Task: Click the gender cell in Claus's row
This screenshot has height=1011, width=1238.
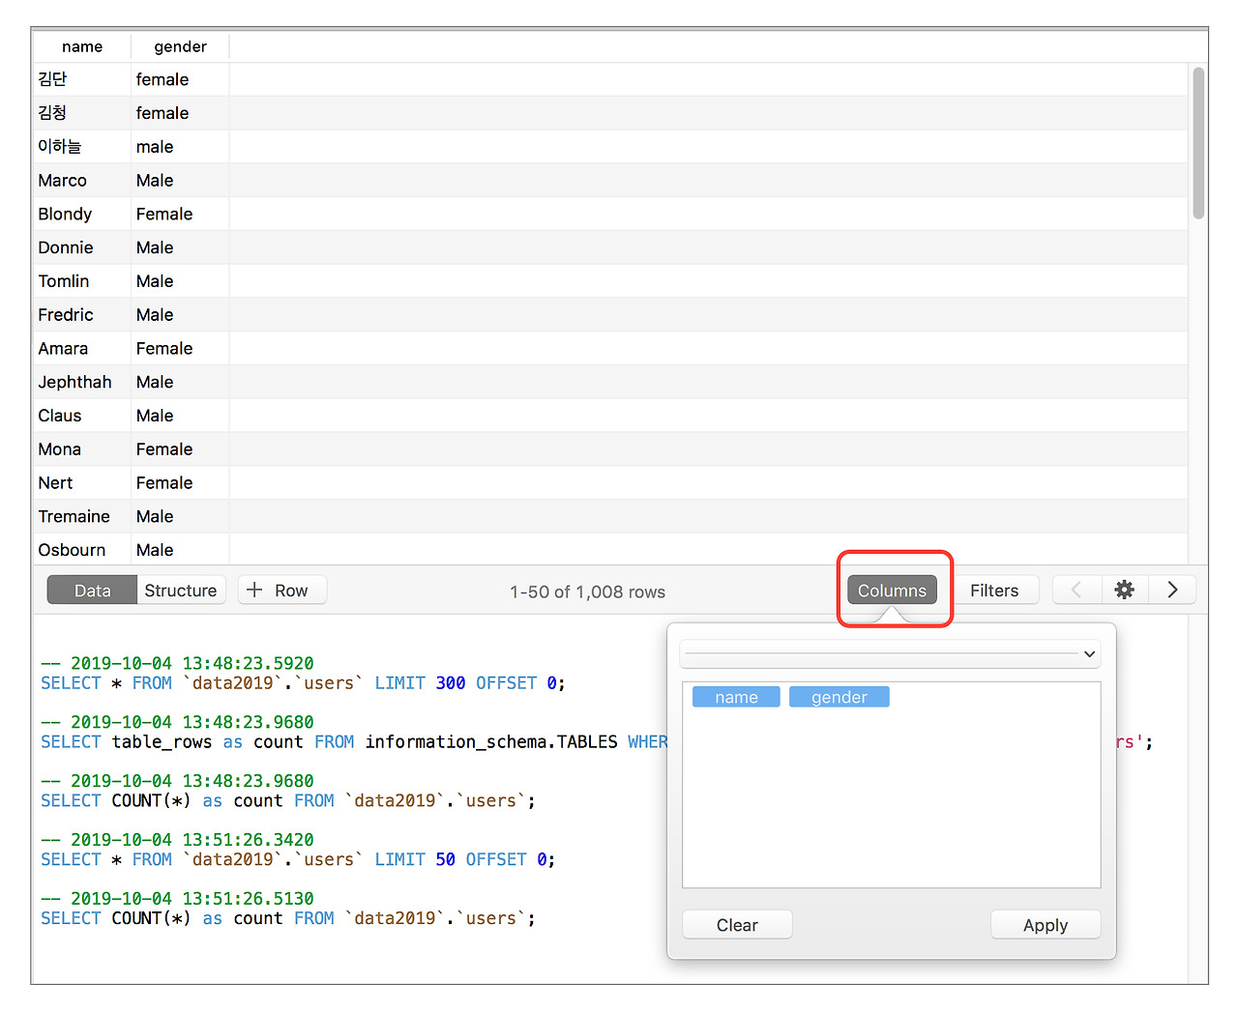Action: pyautogui.click(x=180, y=416)
